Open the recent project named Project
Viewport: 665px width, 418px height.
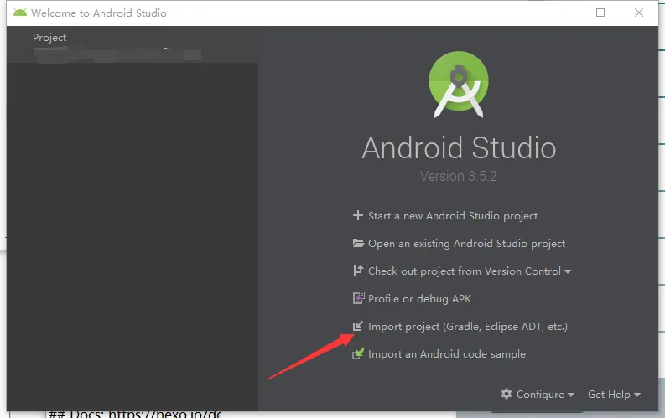[x=49, y=38]
